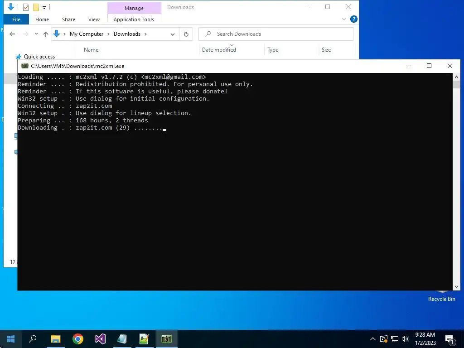Image resolution: width=464 pixels, height=348 pixels.
Task: Sort files by Size column
Action: click(x=326, y=50)
